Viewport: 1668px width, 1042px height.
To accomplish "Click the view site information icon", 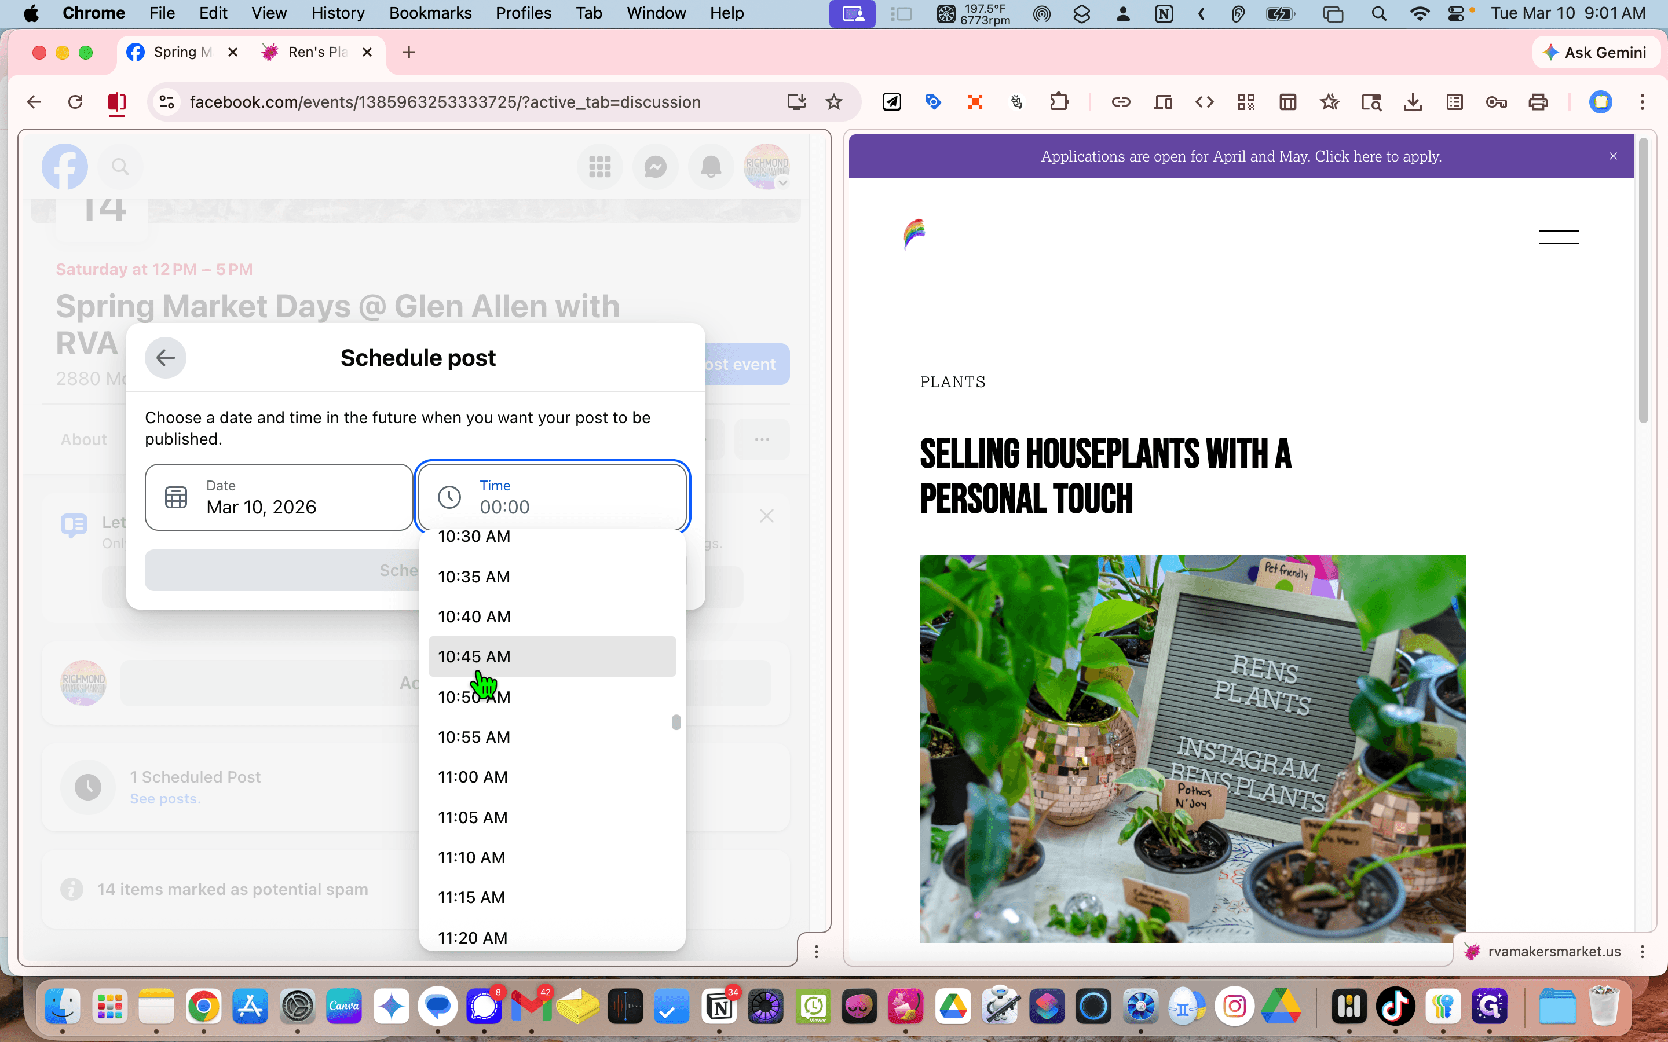I will pos(167,102).
